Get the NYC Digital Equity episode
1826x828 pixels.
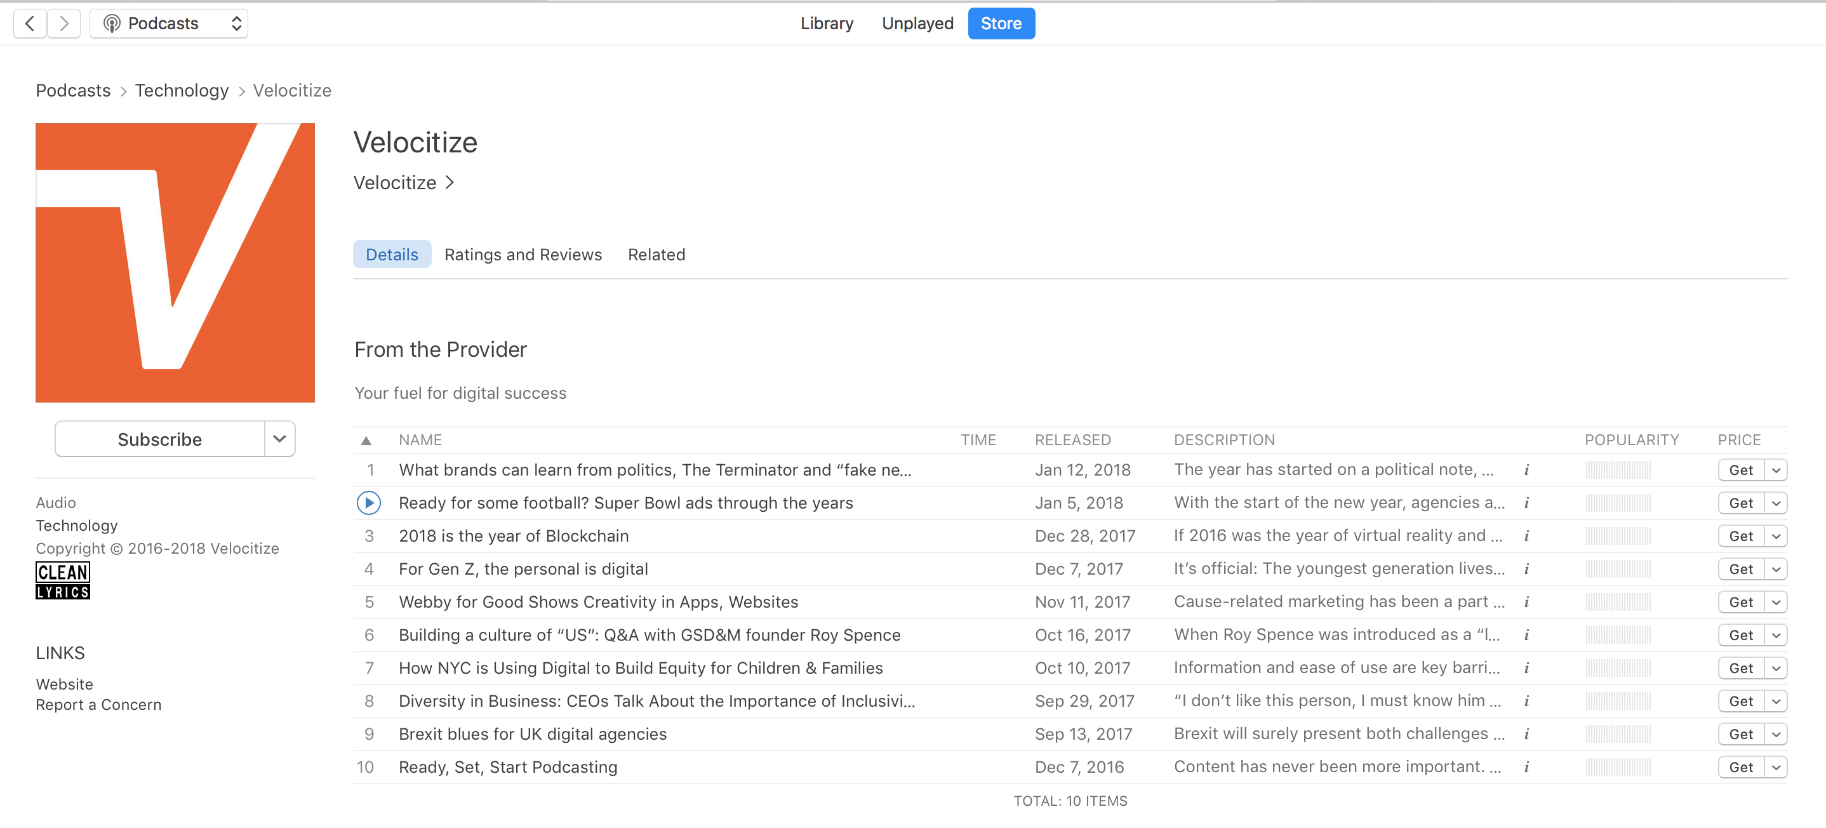(x=1741, y=668)
